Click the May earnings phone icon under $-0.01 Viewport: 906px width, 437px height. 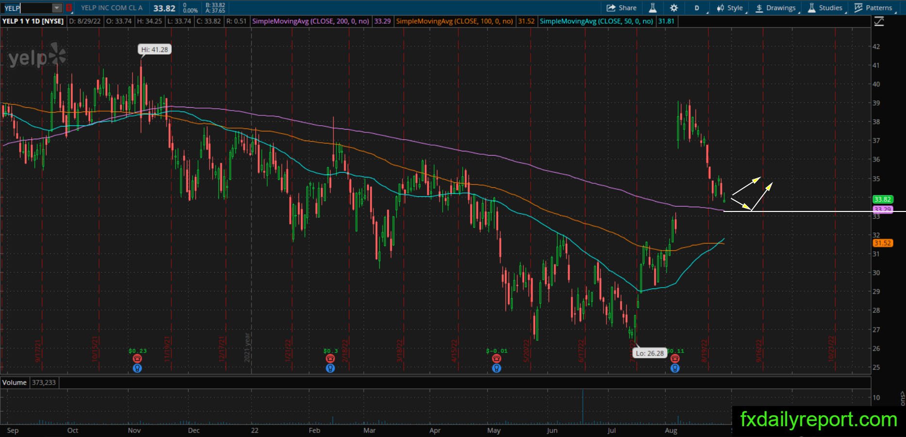click(496, 358)
